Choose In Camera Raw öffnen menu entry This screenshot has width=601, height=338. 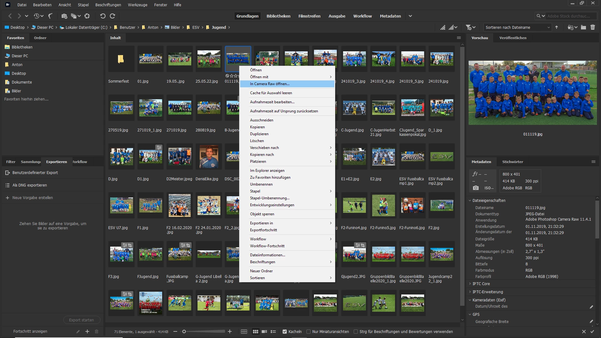click(270, 84)
